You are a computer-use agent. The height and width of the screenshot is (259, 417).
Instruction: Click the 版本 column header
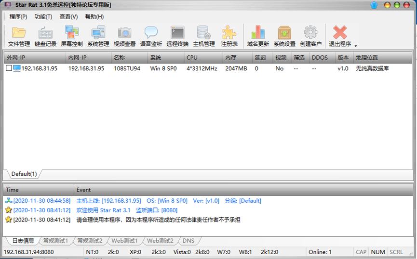coord(344,58)
